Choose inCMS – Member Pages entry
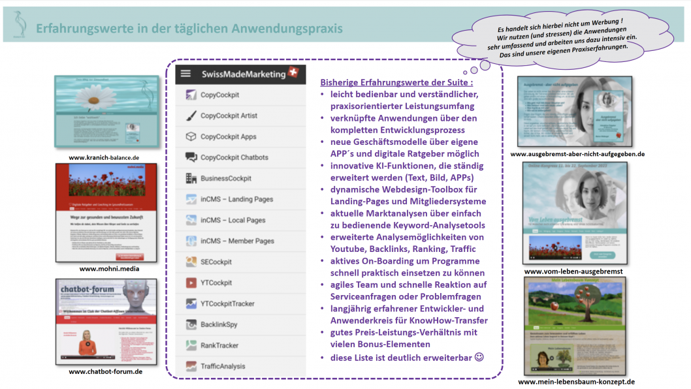Image resolution: width=691 pixels, height=389 pixels. [x=240, y=241]
